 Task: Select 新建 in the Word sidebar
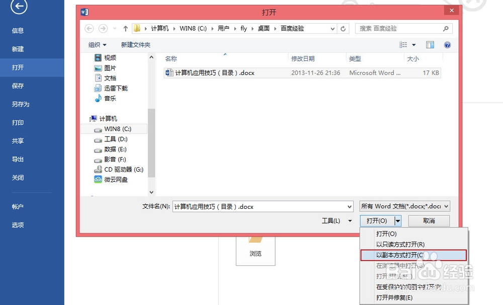(x=18, y=49)
